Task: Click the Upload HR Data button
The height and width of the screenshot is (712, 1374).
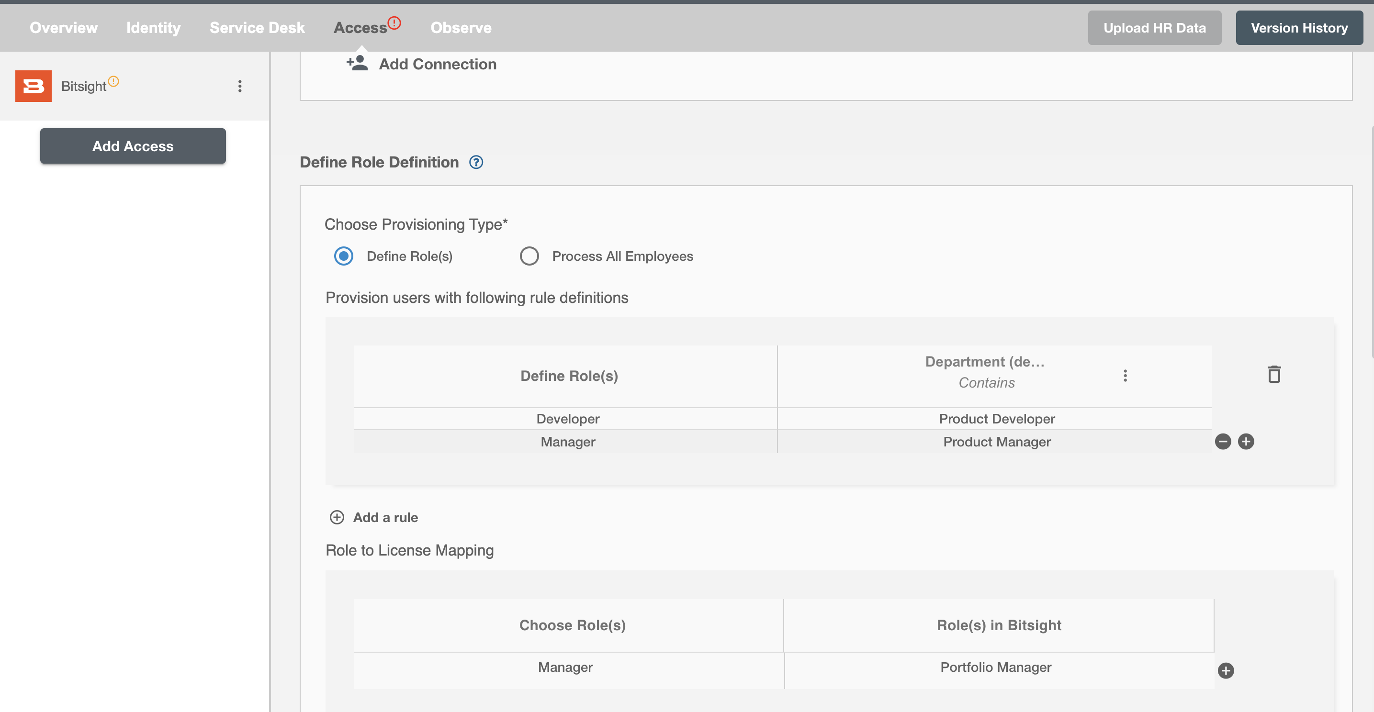Action: point(1154,27)
